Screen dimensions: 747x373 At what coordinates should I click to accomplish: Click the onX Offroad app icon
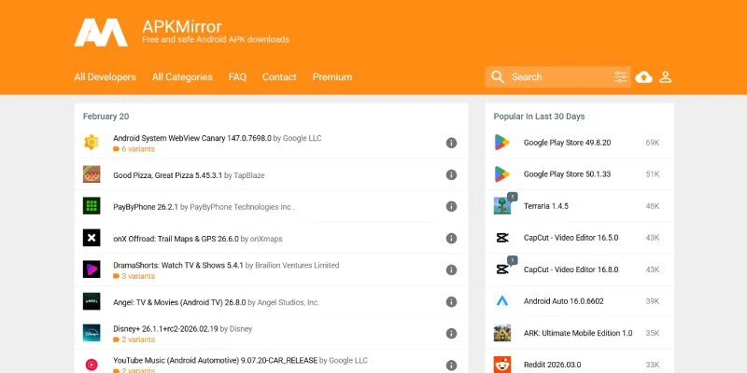[x=92, y=238]
